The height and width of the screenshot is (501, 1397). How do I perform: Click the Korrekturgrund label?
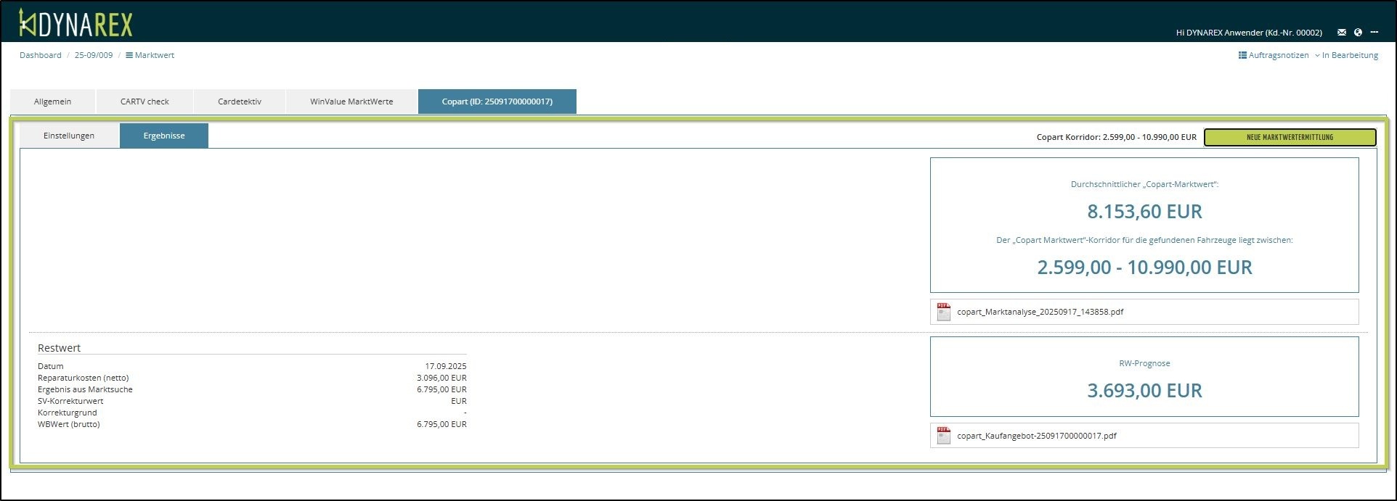(x=67, y=413)
